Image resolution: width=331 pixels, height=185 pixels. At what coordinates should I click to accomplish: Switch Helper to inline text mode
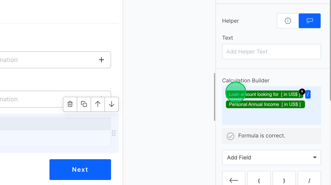coord(309,21)
